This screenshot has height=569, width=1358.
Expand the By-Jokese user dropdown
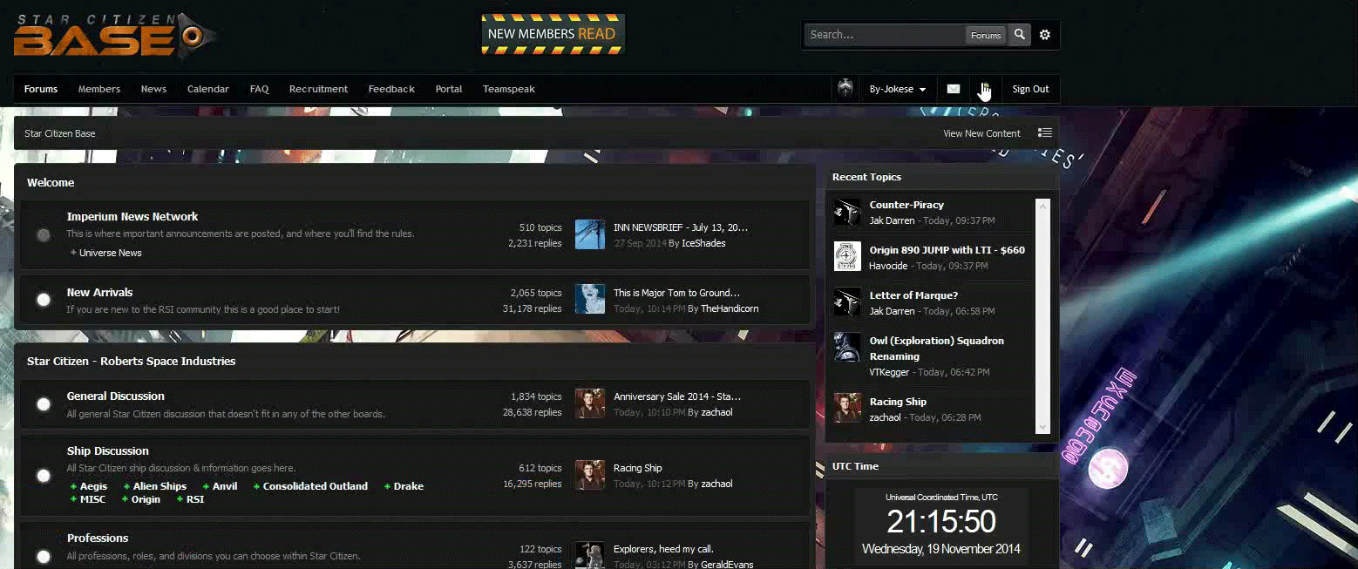(x=898, y=89)
